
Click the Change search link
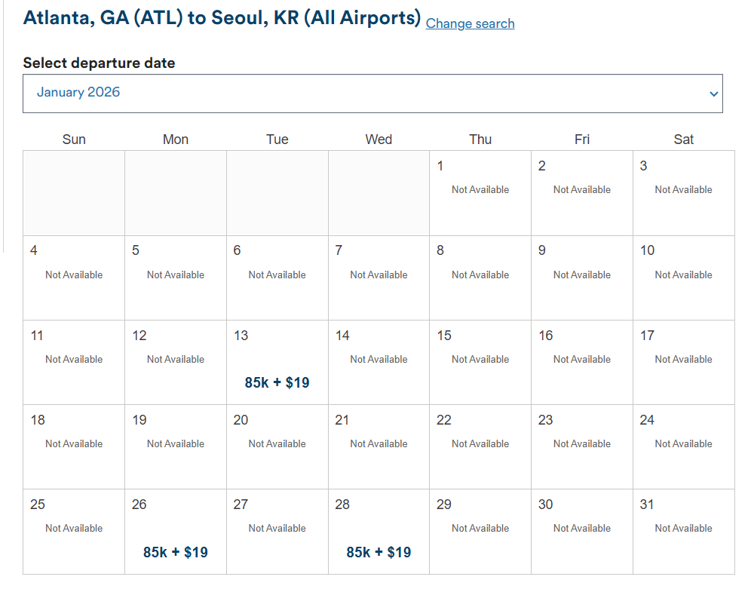tap(470, 23)
